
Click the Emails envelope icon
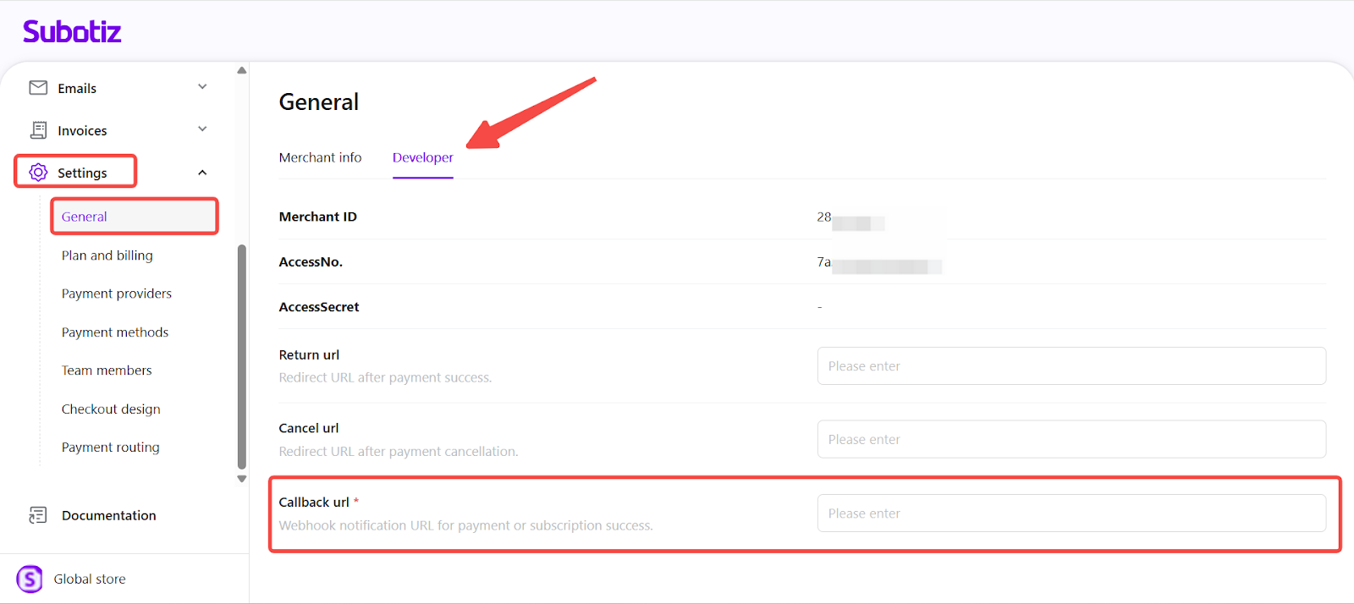tap(38, 88)
